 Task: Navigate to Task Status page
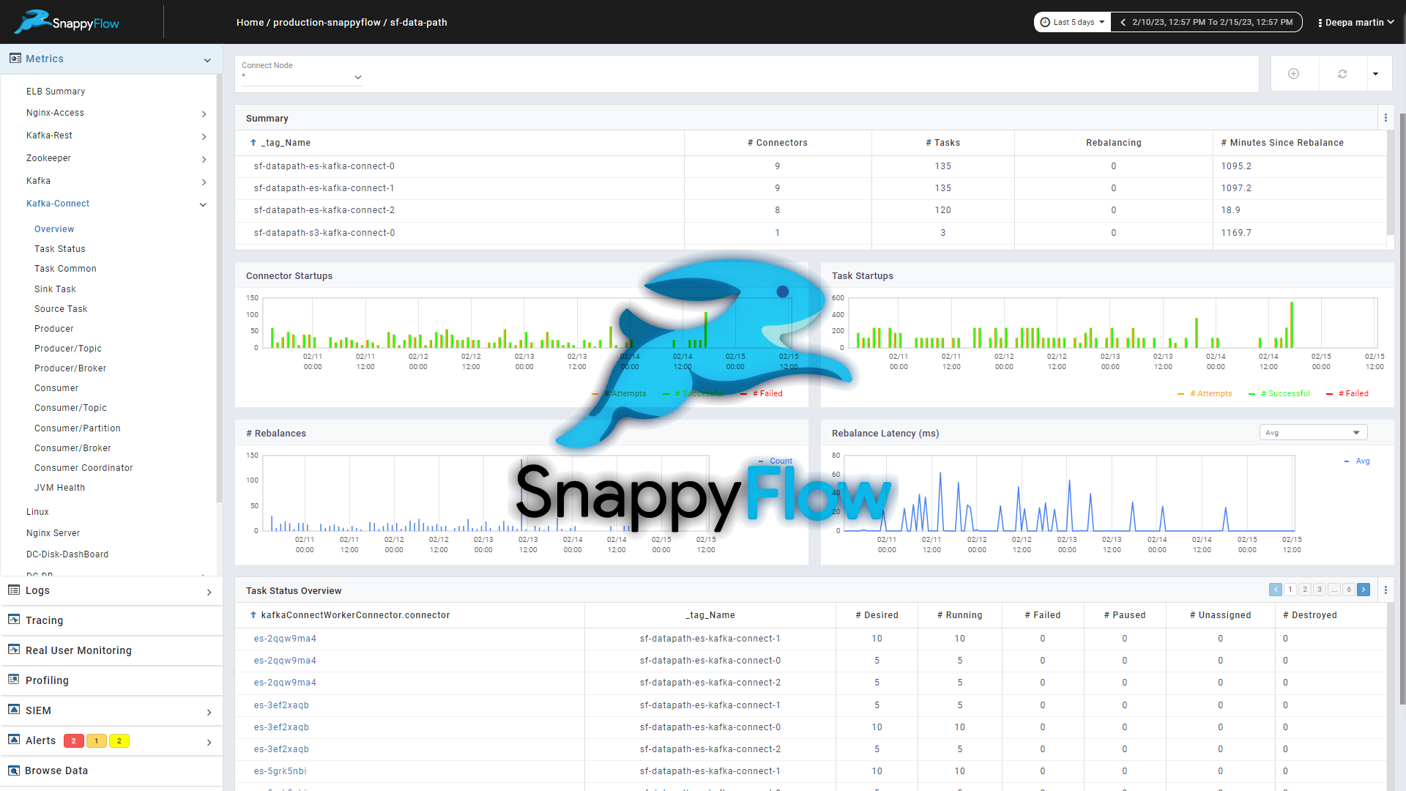click(x=60, y=249)
